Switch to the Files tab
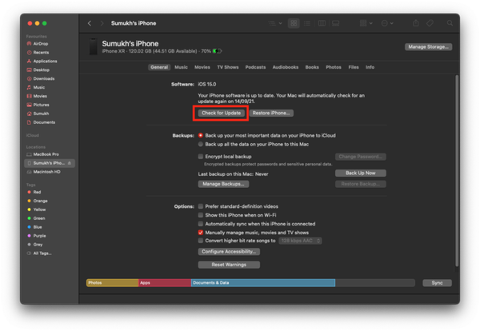The image size is (480, 331). [x=354, y=67]
